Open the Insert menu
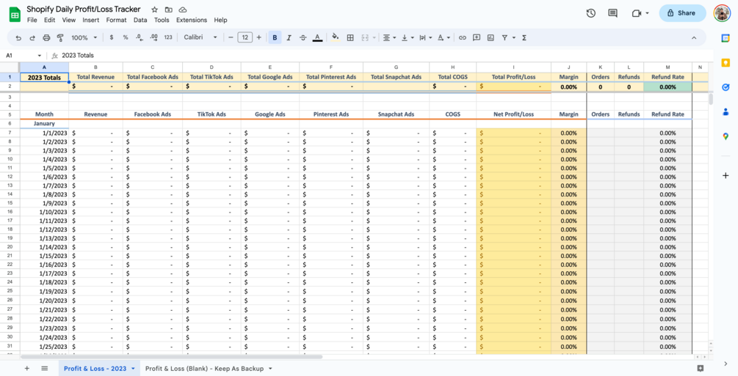This screenshot has width=738, height=376. click(91, 21)
